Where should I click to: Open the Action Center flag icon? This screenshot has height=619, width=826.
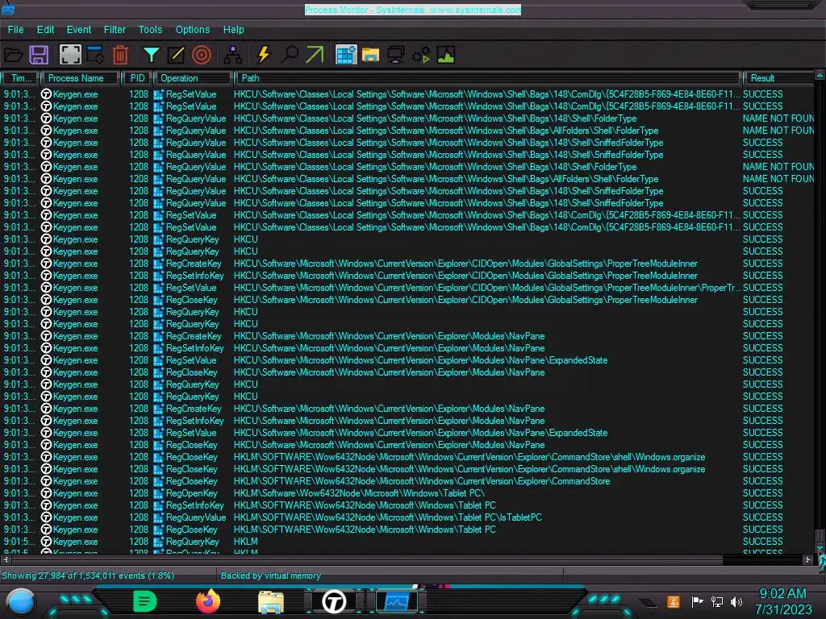[698, 601]
